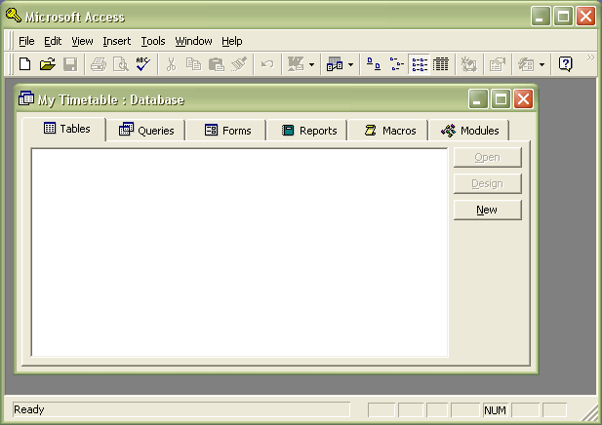Expand the New Object dropdown arrow

(542, 64)
